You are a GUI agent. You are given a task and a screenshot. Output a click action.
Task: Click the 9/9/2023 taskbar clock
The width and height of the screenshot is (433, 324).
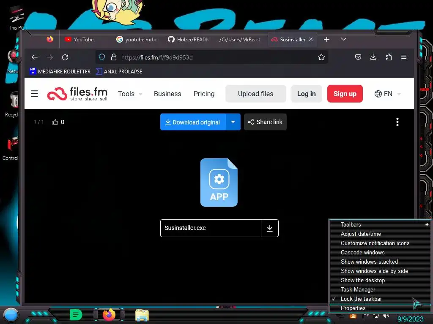coord(410,319)
